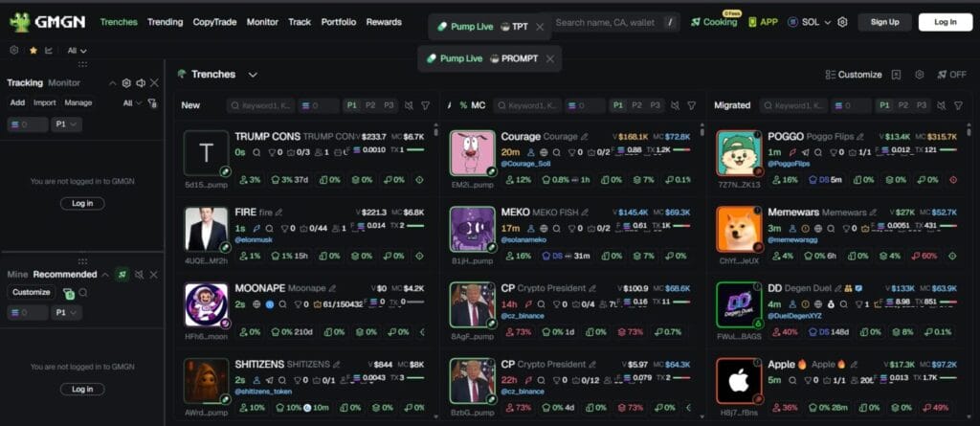Viewport: 980px width, 426px height.
Task: Toggle the Tracking panel speaker sound
Action: click(x=141, y=82)
